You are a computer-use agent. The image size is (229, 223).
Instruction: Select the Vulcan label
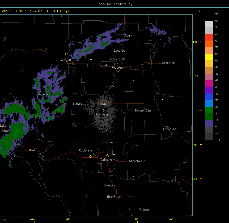click(x=144, y=210)
